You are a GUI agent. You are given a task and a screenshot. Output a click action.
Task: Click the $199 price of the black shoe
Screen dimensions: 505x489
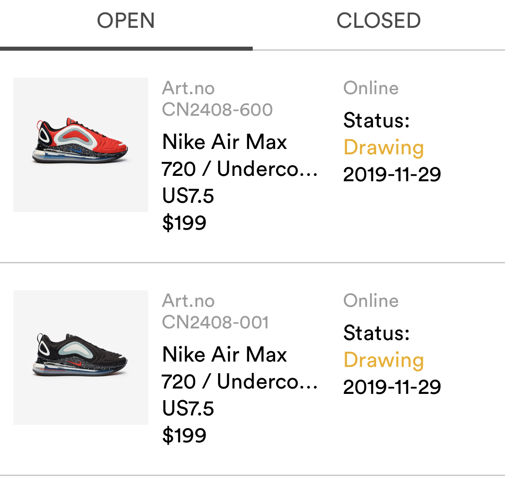pyautogui.click(x=184, y=436)
